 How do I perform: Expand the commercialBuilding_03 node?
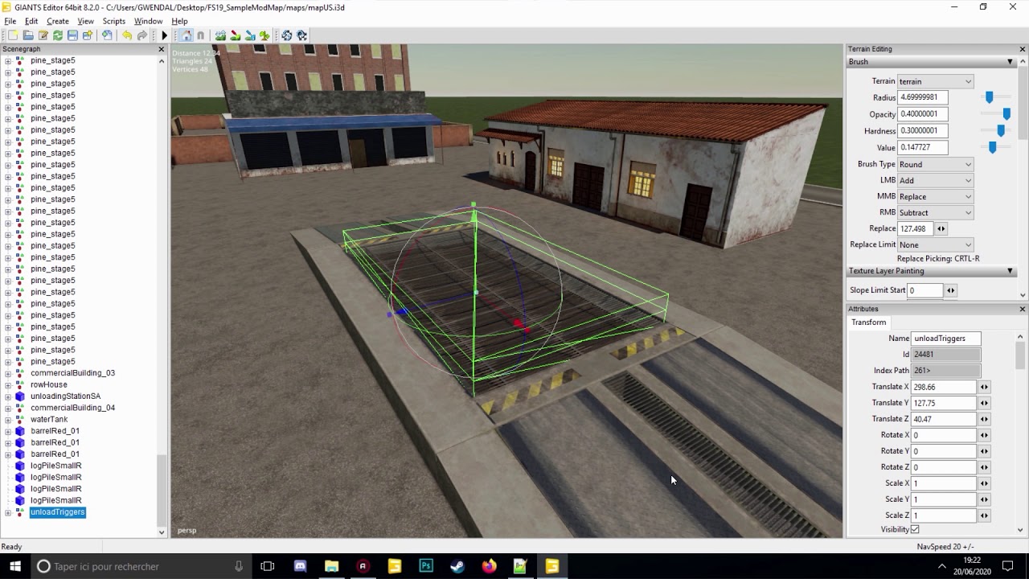pyautogui.click(x=8, y=373)
